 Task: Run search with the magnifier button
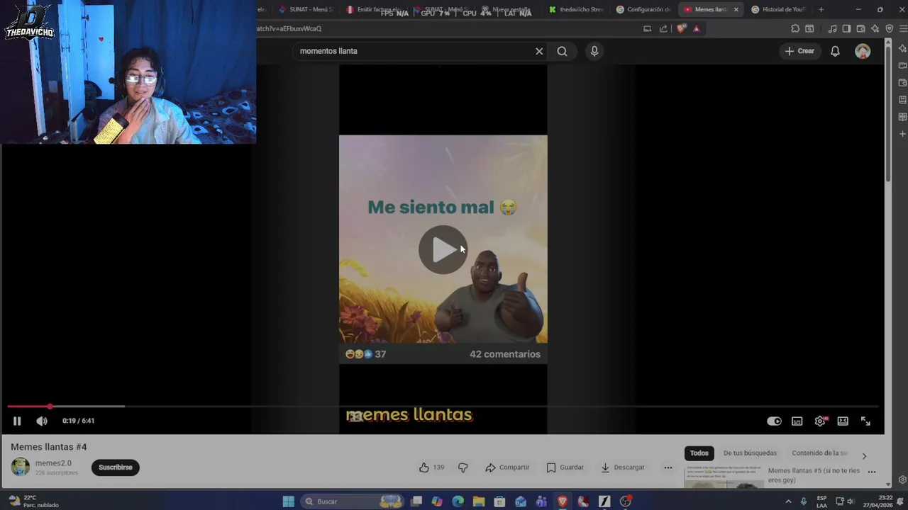pos(562,51)
